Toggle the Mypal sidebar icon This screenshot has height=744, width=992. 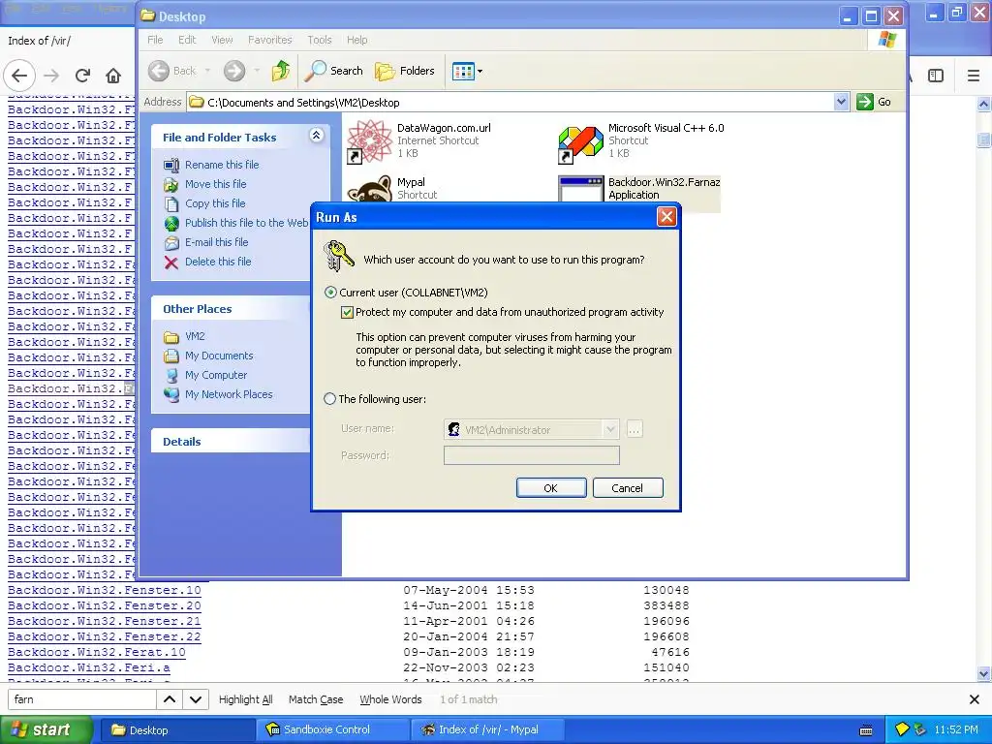pyautogui.click(x=936, y=76)
